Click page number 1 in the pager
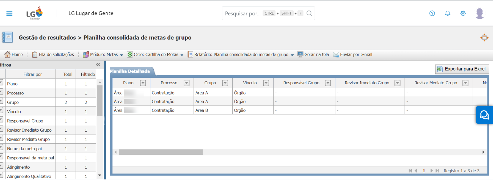This screenshot has width=493, height=180. [x=424, y=171]
